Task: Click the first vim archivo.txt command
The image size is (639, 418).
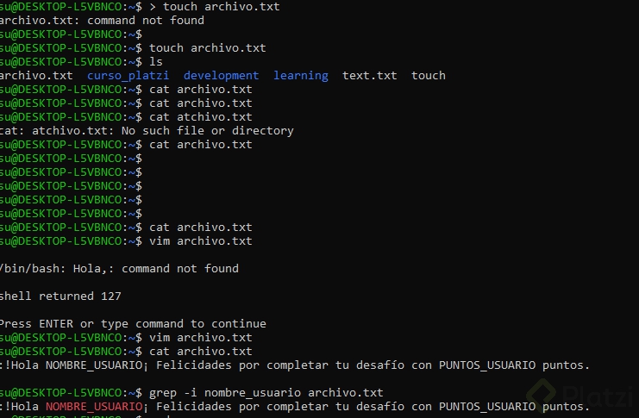Action: point(201,241)
